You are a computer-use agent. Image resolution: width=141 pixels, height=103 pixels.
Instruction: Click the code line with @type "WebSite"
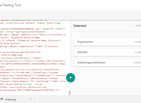[x=33, y=35]
